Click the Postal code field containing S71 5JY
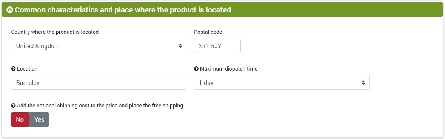 pyautogui.click(x=217, y=46)
